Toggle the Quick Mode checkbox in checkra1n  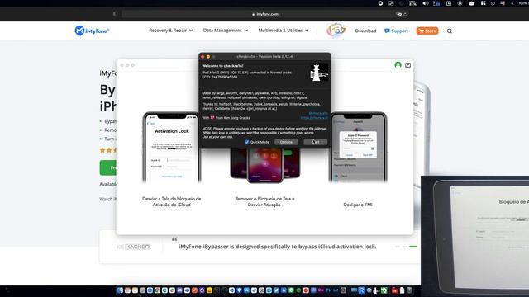247,142
